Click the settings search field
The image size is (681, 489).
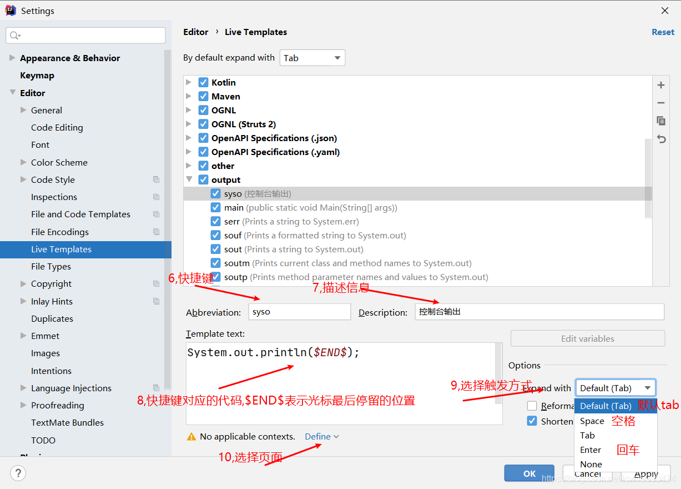click(x=86, y=36)
